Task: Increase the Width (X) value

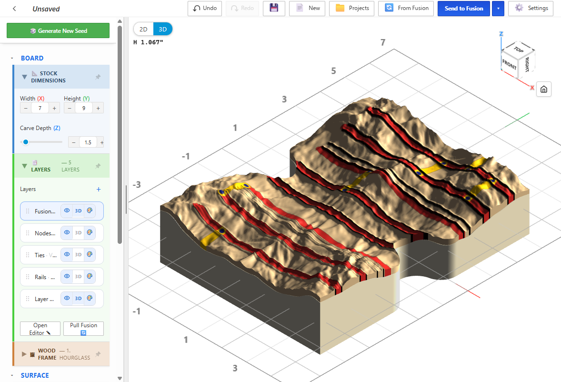Action: click(54, 108)
